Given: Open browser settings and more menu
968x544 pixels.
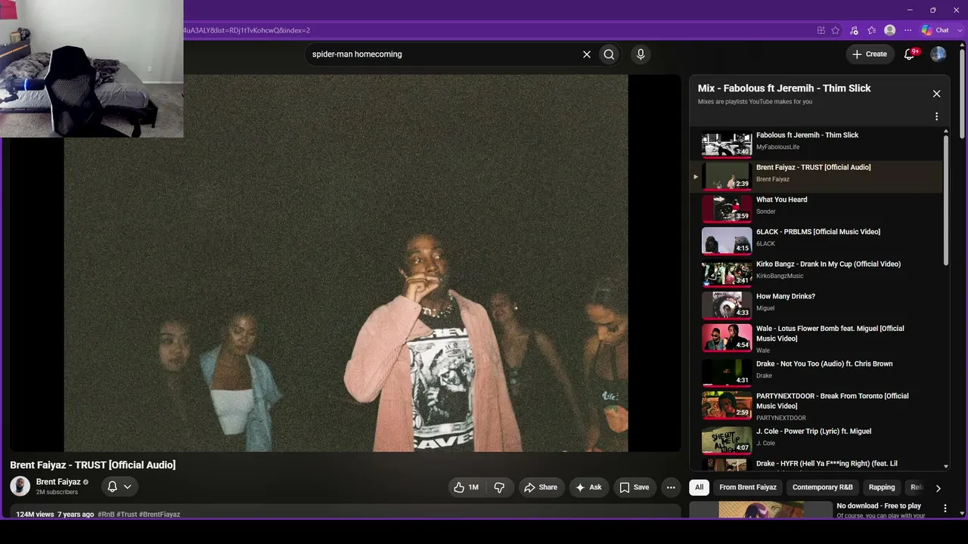Looking at the screenshot, I should point(908,30).
